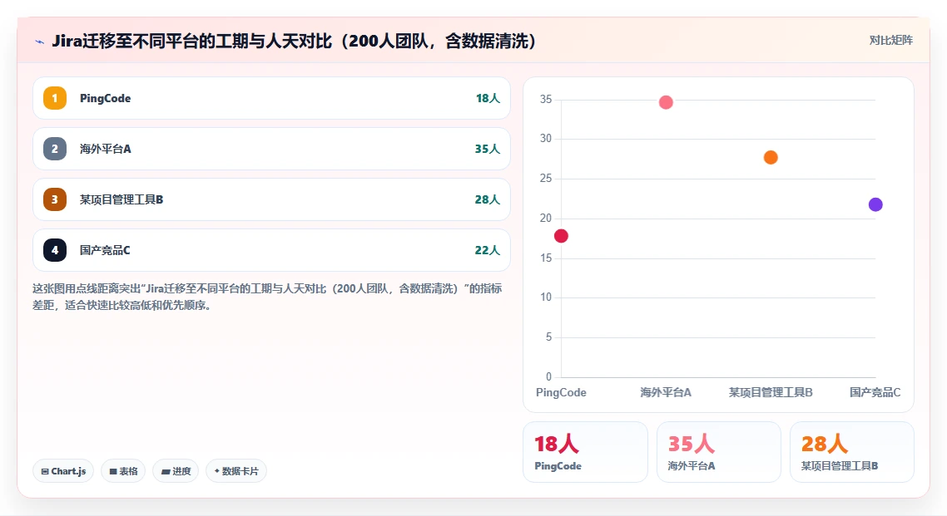Open the 某项目管理工具B row in the list
This screenshot has width=947, height=516.
pos(272,199)
